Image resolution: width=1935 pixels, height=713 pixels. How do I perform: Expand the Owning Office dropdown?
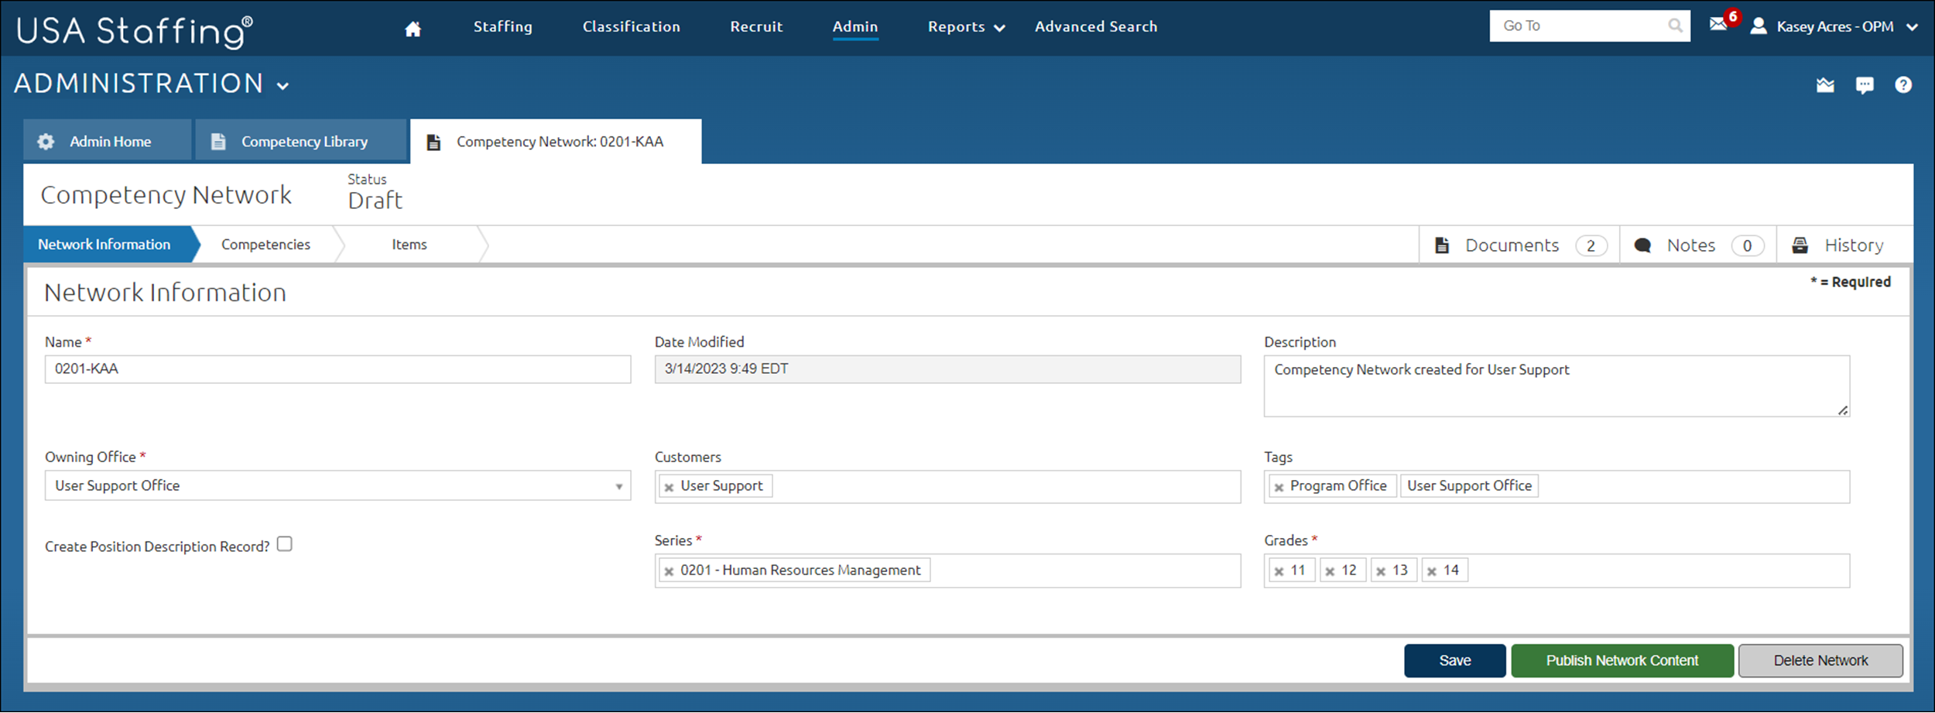(618, 487)
